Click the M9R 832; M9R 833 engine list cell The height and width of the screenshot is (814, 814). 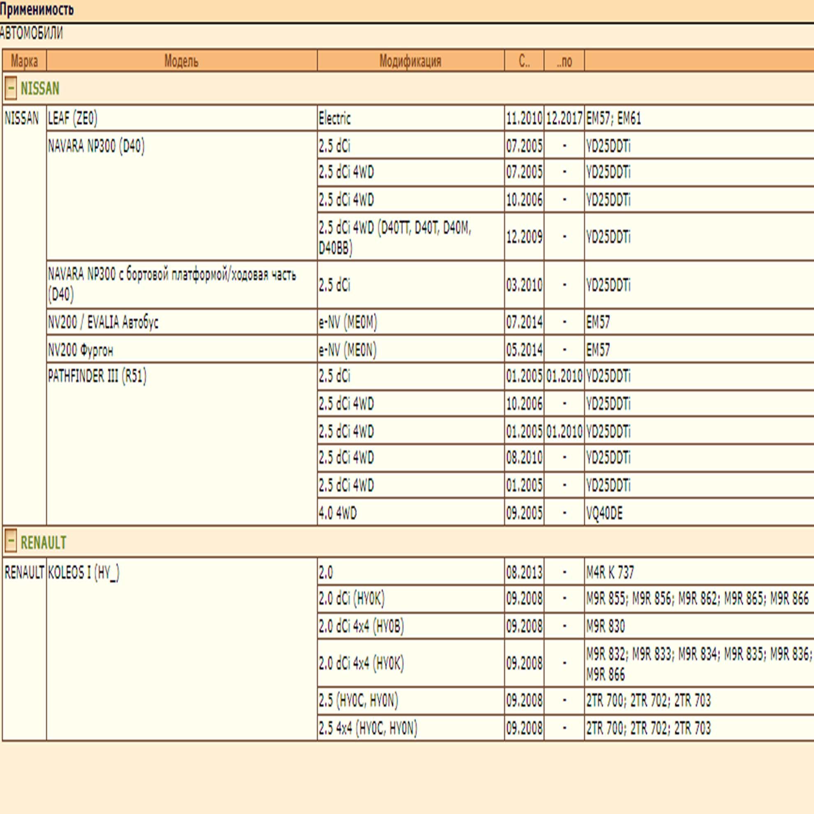pos(699,663)
